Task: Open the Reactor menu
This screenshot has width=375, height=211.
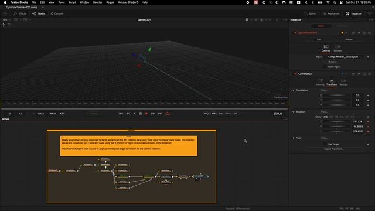Action: coord(98,2)
